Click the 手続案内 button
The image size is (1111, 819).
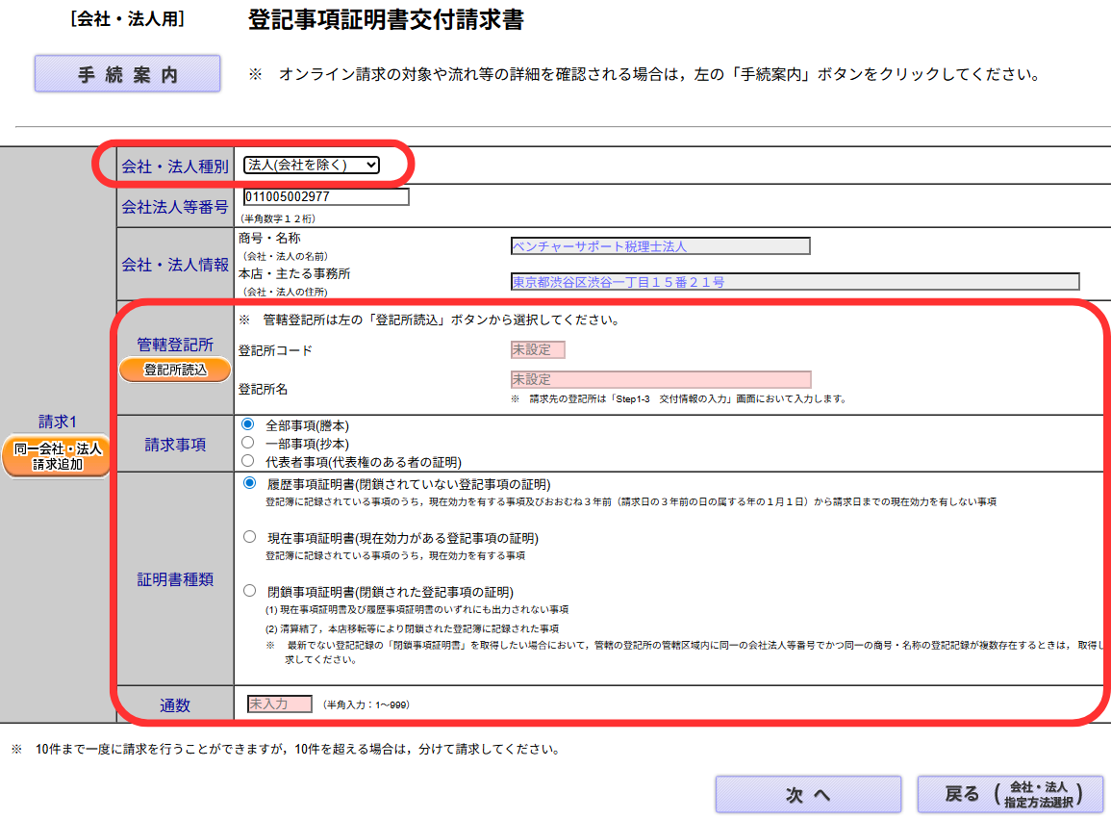pos(128,74)
